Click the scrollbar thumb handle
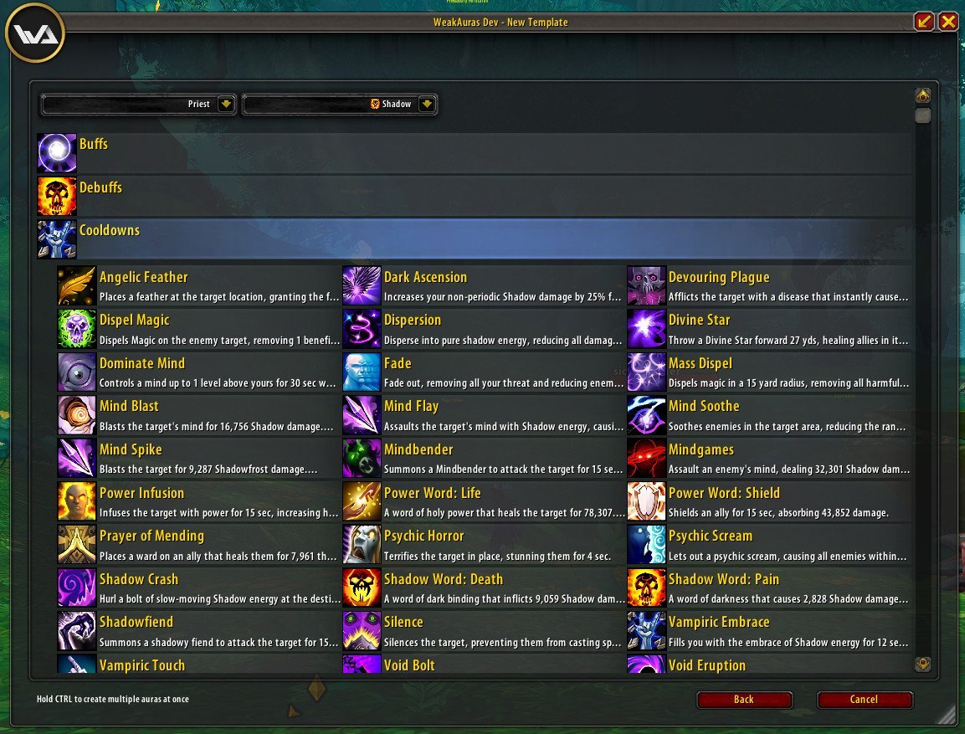 click(922, 115)
